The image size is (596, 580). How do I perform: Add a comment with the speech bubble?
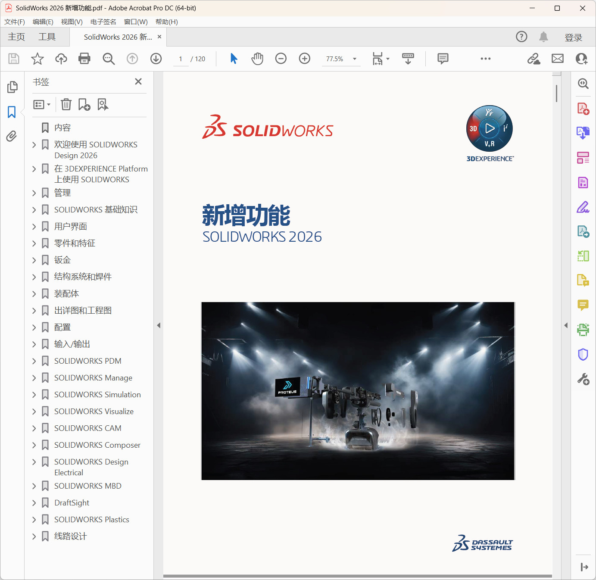[443, 59]
